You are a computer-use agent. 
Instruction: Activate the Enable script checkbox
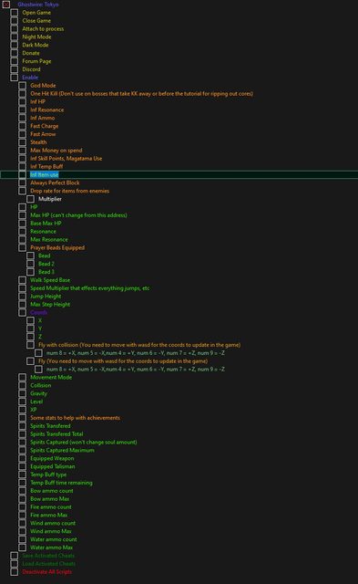(15, 78)
